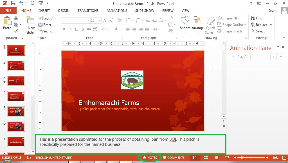
Task: Switch to the TRANSITIONS tab
Action: [x=88, y=10]
